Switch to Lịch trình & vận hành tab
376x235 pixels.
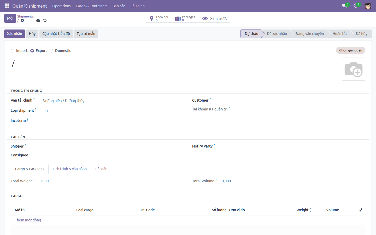click(x=70, y=169)
